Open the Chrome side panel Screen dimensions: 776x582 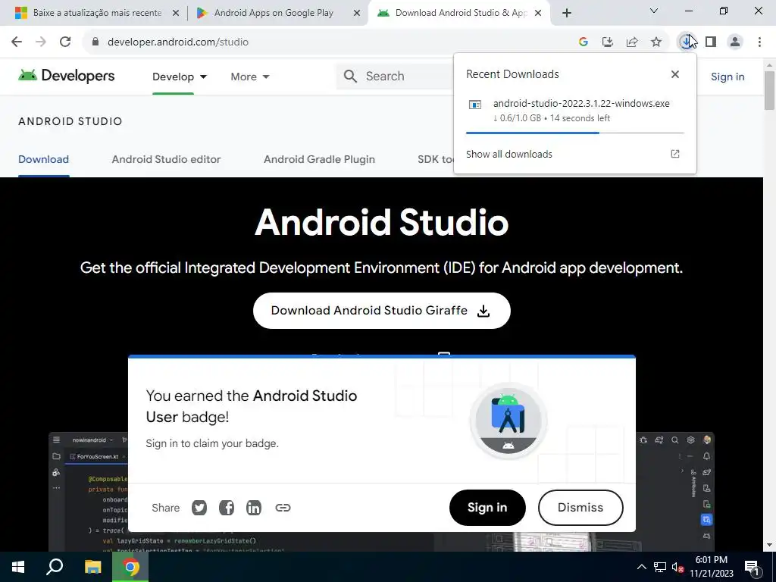click(711, 42)
